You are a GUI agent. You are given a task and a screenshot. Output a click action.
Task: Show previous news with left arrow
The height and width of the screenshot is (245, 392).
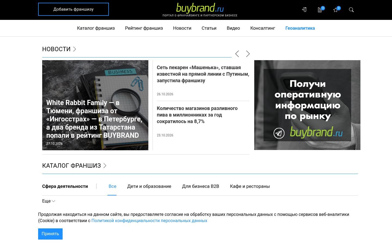pos(237,54)
